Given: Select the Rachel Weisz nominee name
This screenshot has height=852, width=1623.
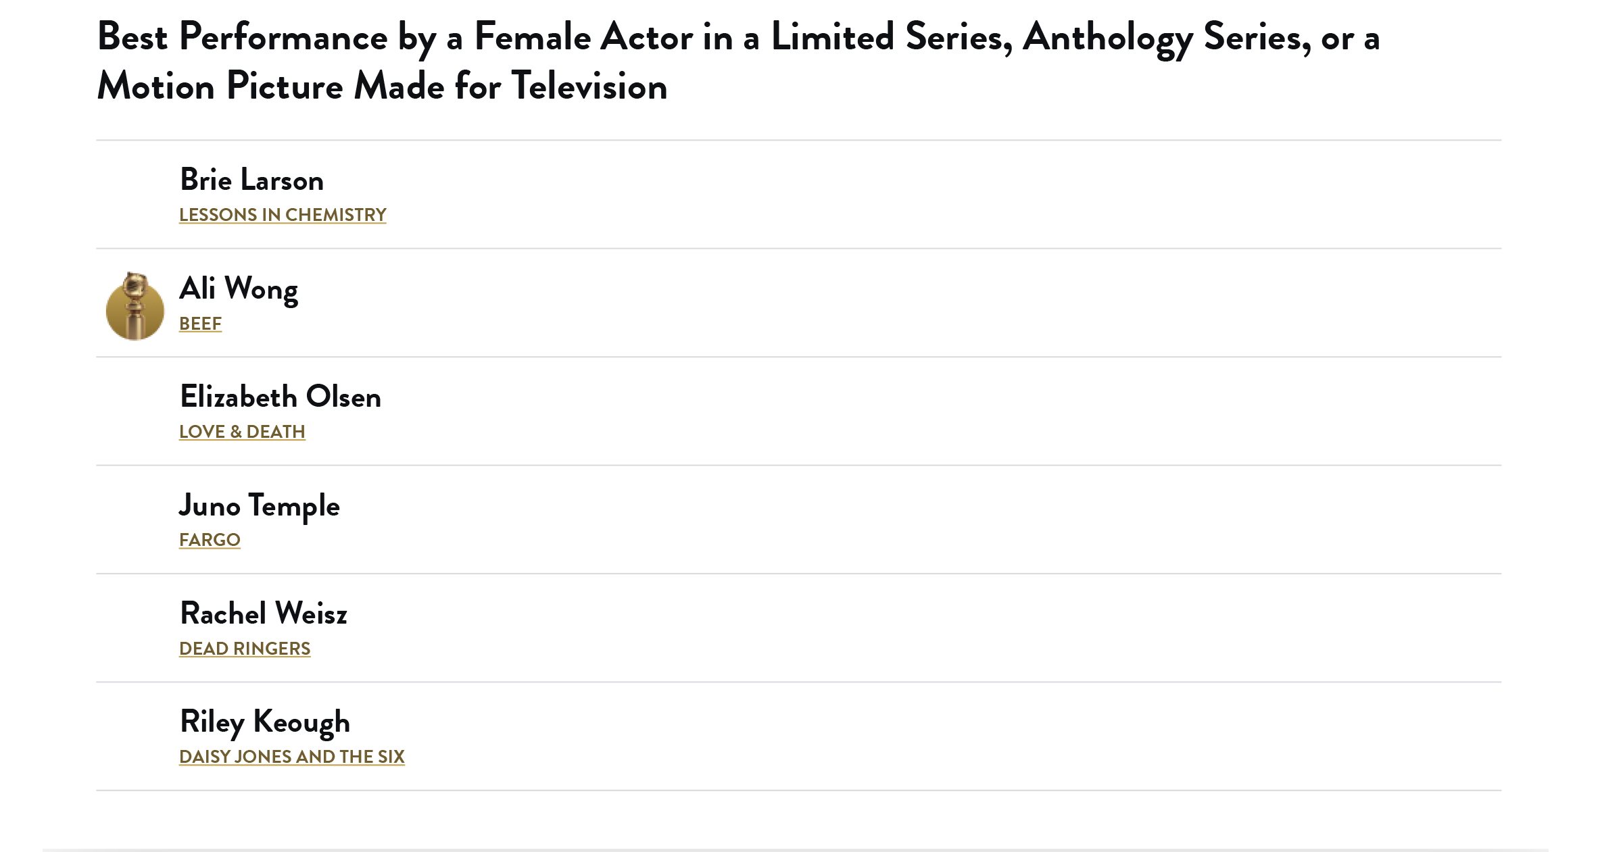Looking at the screenshot, I should (x=264, y=614).
